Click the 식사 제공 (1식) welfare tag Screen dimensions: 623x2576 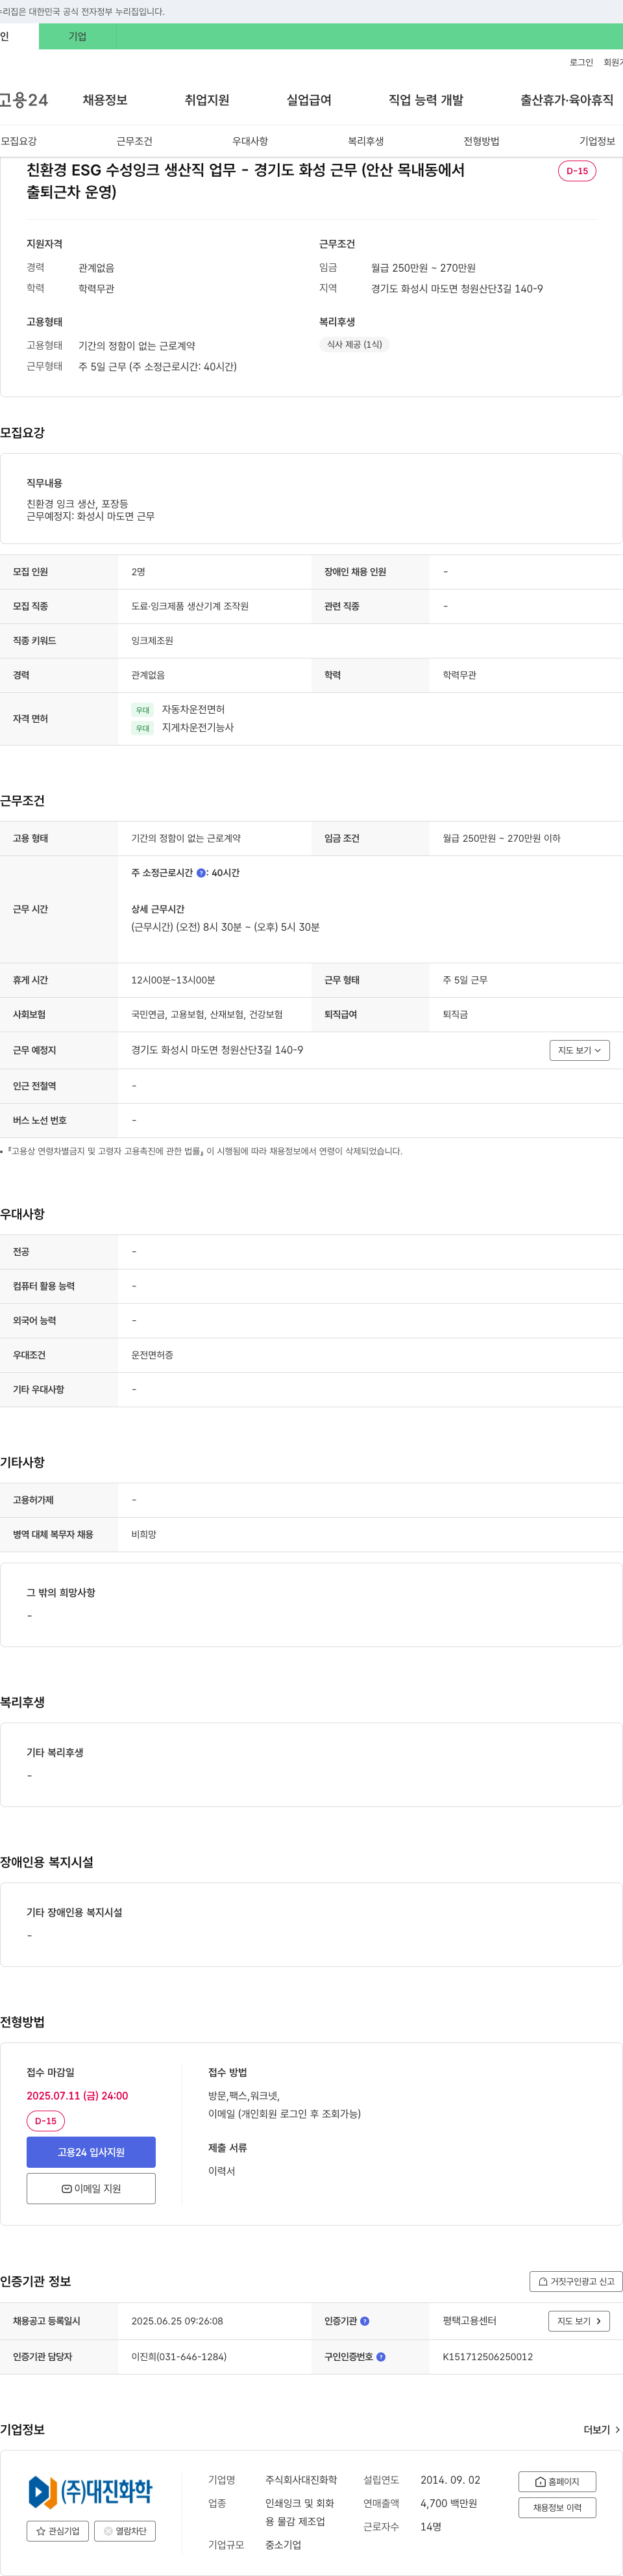(354, 345)
